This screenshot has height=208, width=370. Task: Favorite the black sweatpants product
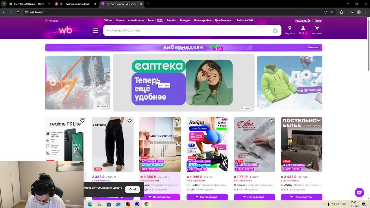point(129,121)
